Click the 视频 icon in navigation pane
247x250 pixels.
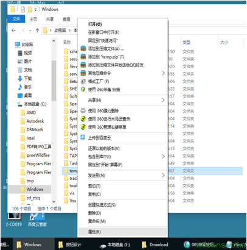pos(20,53)
